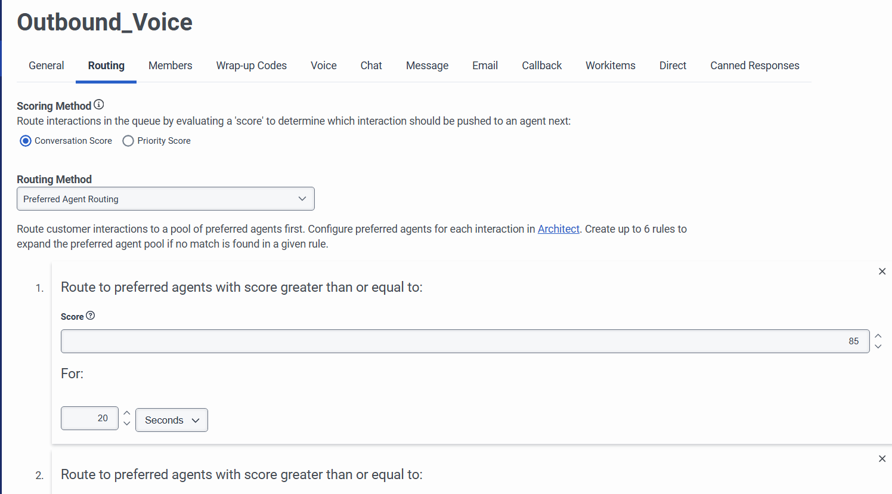Click the Score help question icon
Image resolution: width=892 pixels, height=494 pixels.
(91, 316)
